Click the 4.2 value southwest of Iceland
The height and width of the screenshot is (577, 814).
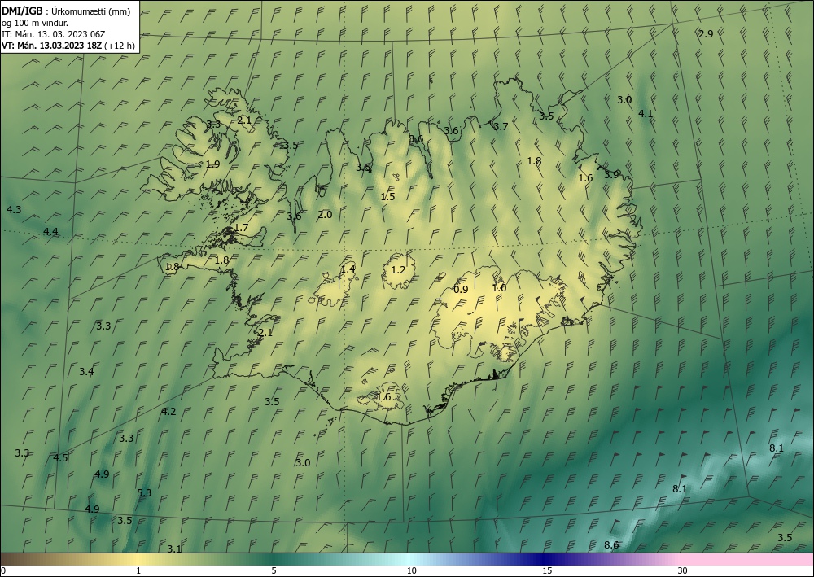tap(168, 412)
